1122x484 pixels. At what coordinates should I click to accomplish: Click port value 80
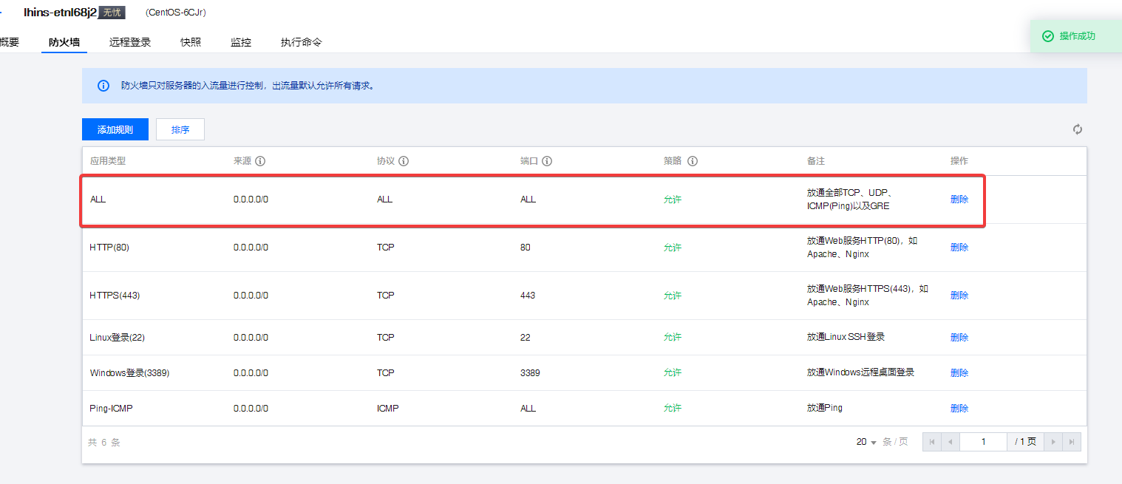[526, 248]
